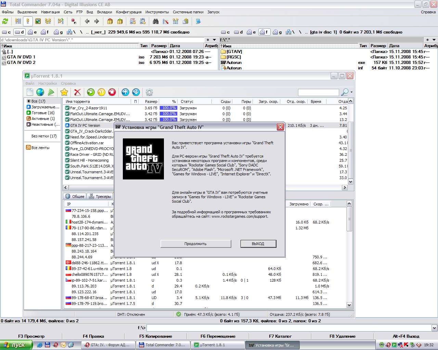Start torrent with green play icon
The image size is (438, 350).
[91, 92]
